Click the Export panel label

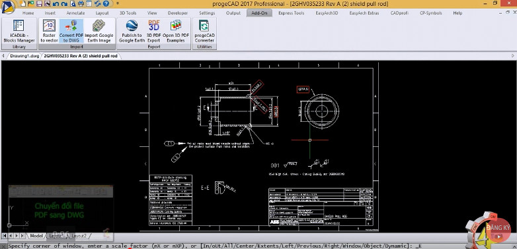click(154, 47)
